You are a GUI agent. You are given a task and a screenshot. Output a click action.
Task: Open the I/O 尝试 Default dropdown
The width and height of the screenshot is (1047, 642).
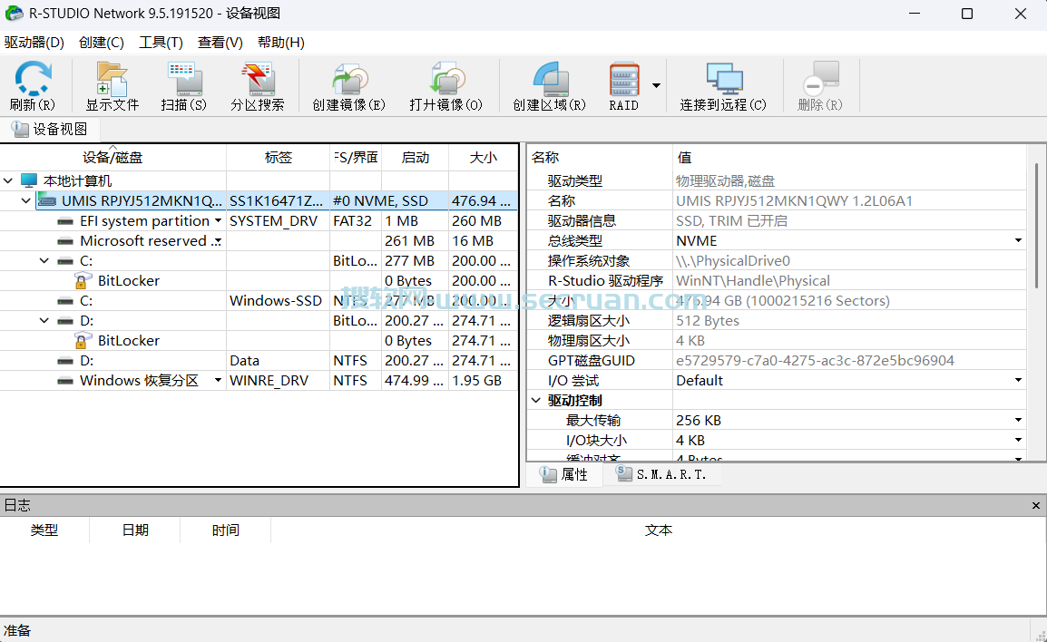pyautogui.click(x=1018, y=381)
